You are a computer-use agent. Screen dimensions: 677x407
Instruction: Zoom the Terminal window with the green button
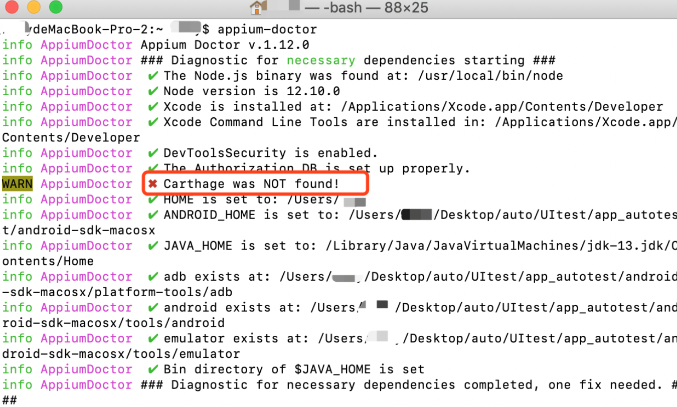(x=56, y=7)
